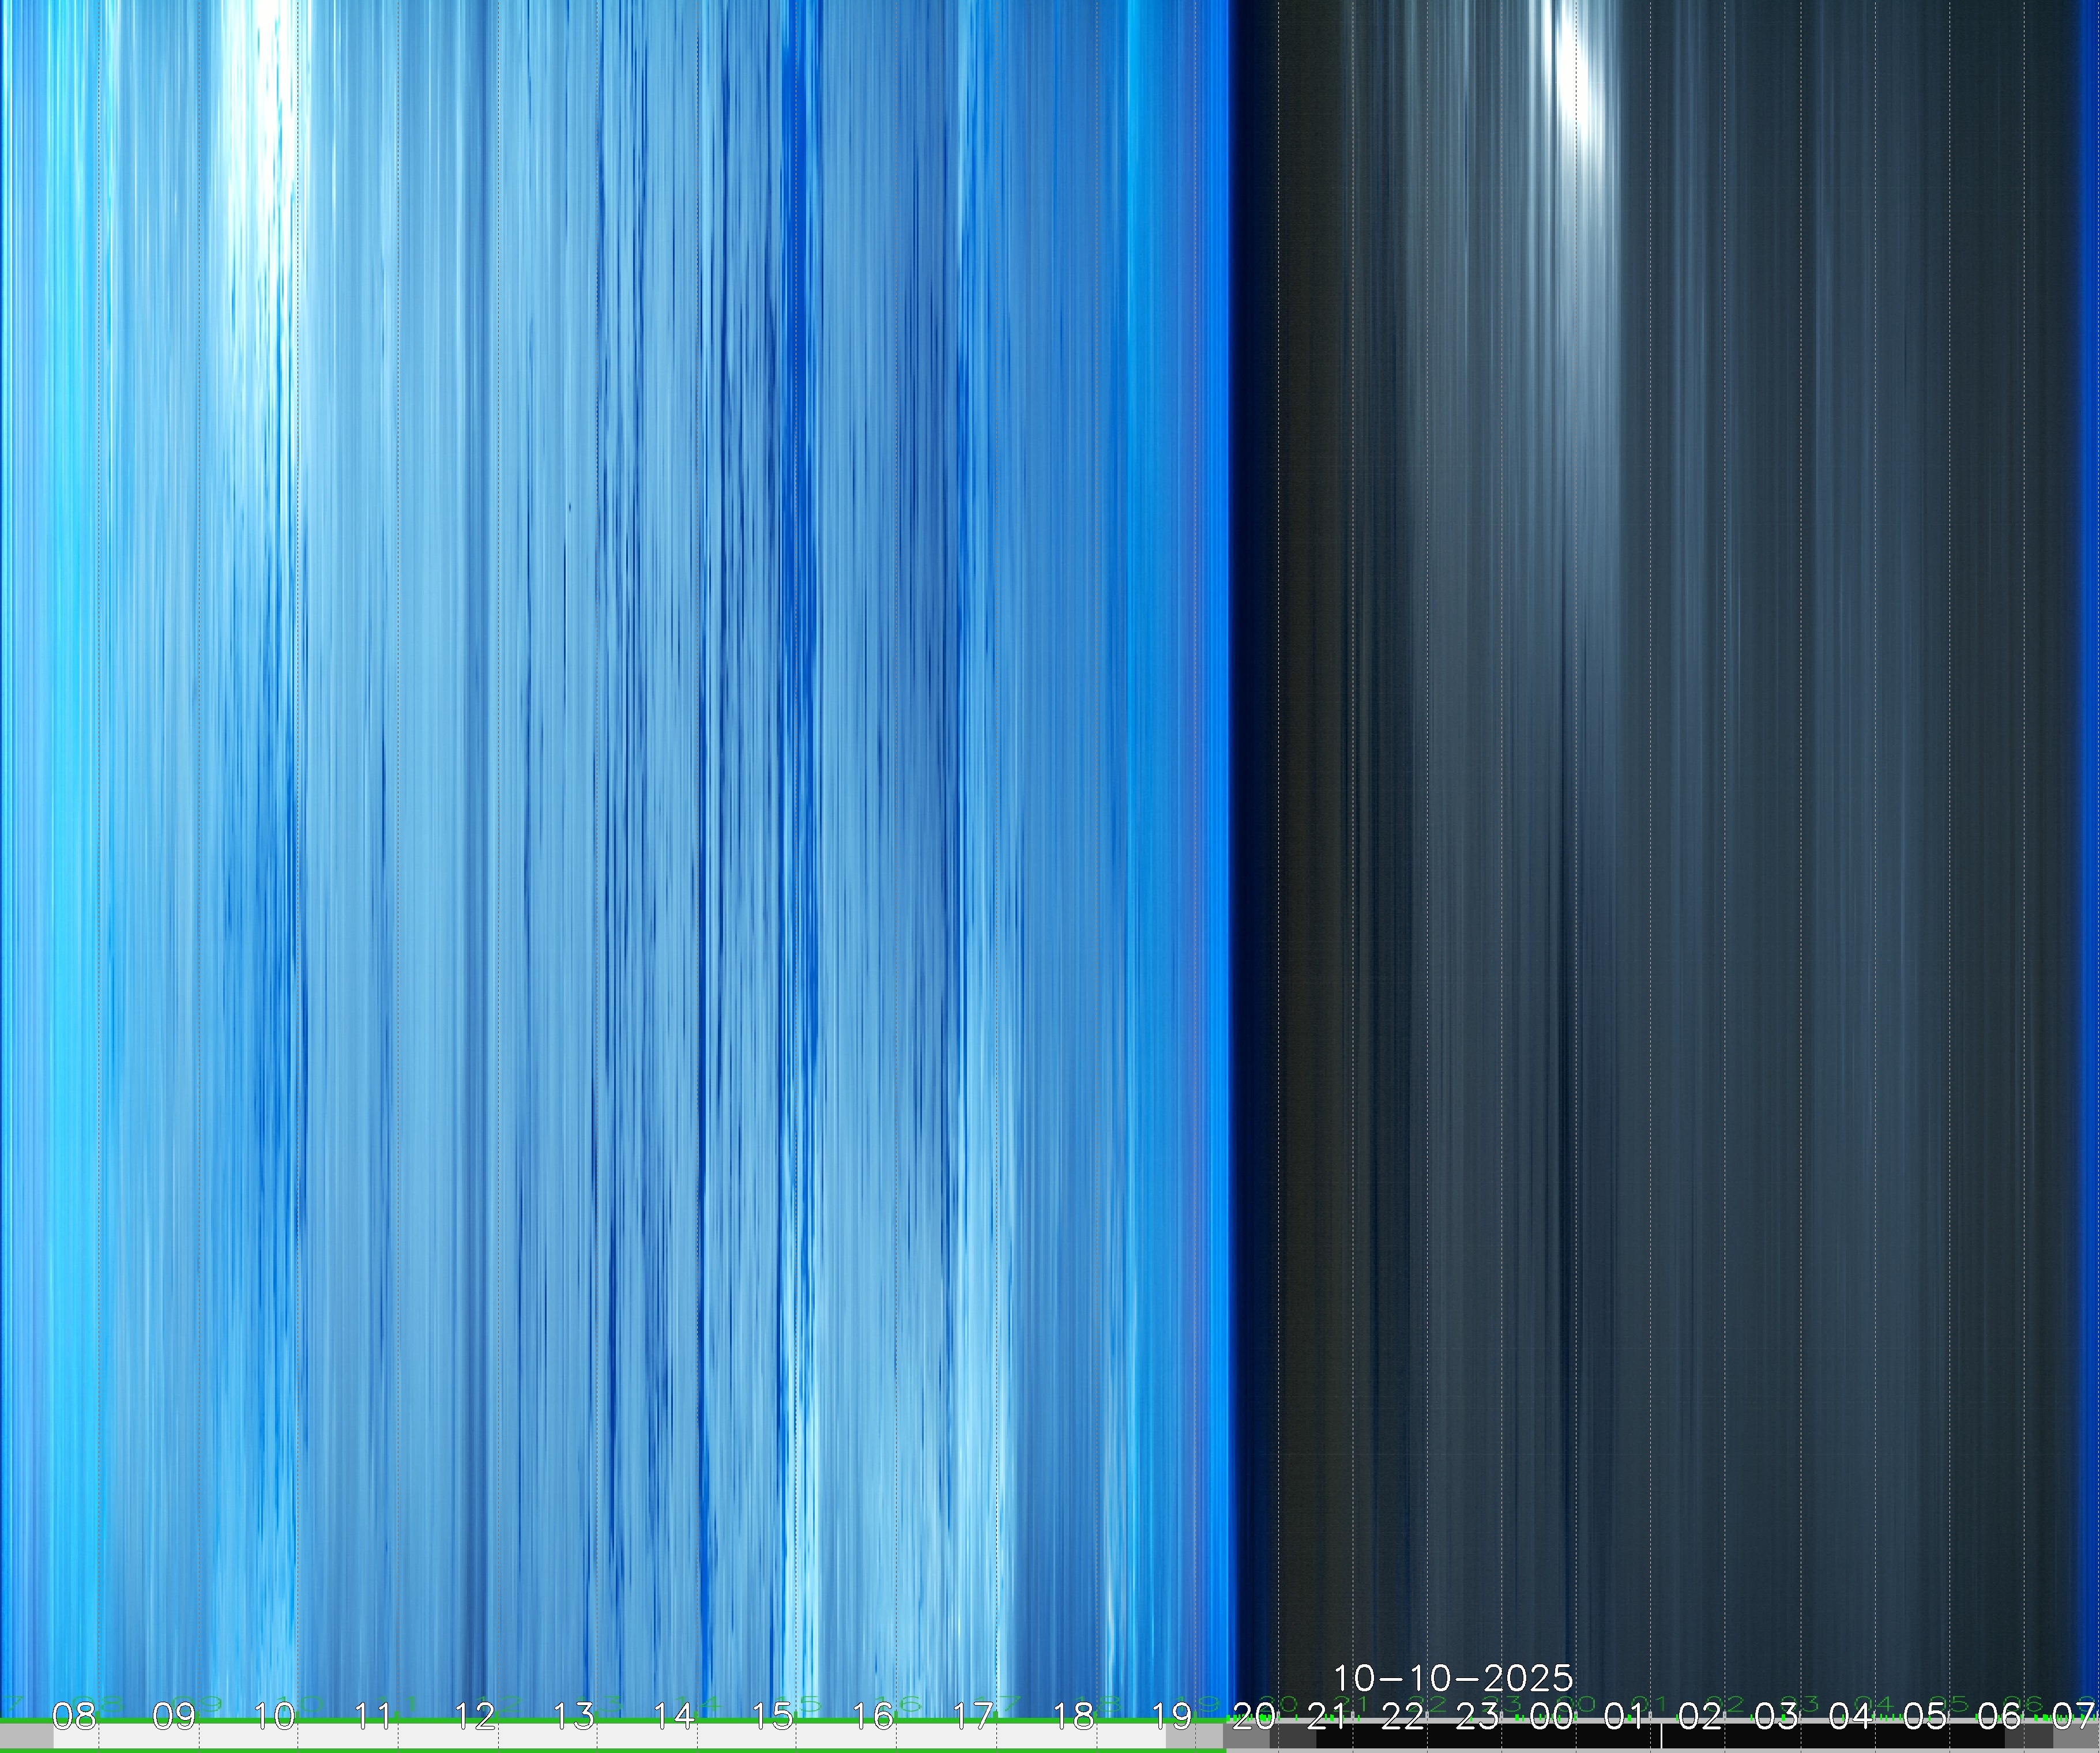Jump to the 12 hour marker
This screenshot has height=1753, width=2100.
[474, 1717]
